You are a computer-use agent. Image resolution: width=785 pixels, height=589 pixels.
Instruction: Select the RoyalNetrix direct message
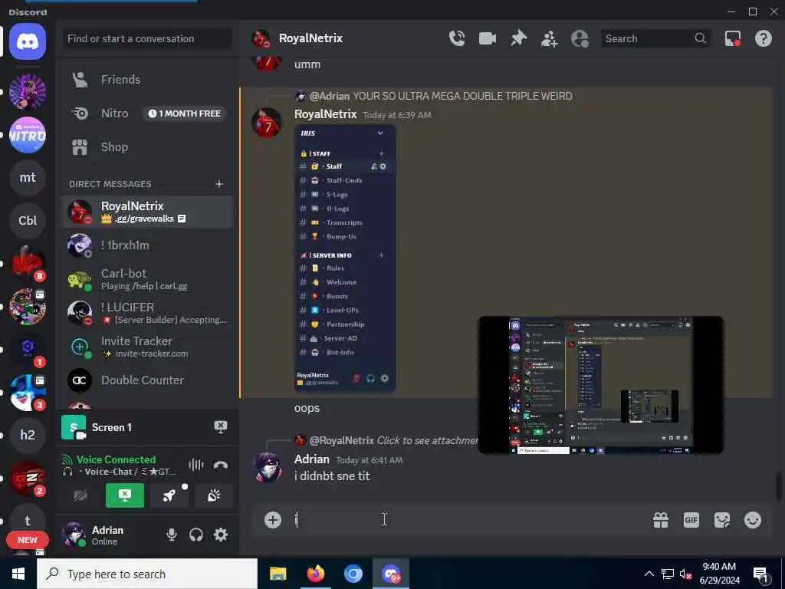pyautogui.click(x=148, y=212)
